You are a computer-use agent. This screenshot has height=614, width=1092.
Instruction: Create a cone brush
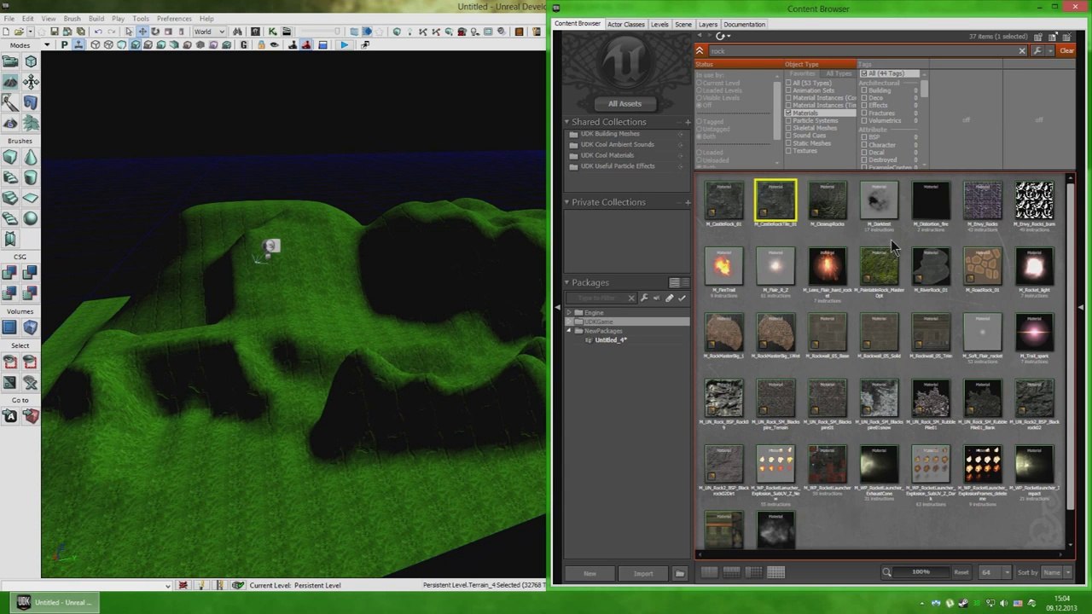click(30, 156)
